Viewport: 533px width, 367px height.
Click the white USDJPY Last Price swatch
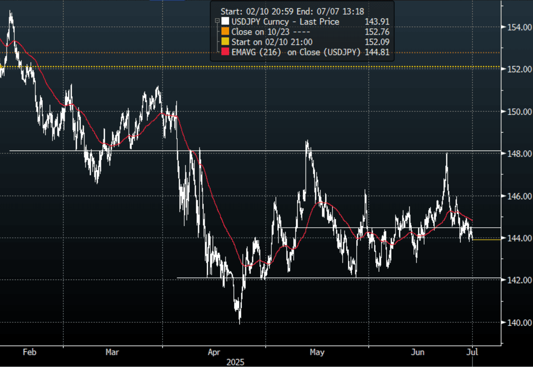click(x=226, y=22)
